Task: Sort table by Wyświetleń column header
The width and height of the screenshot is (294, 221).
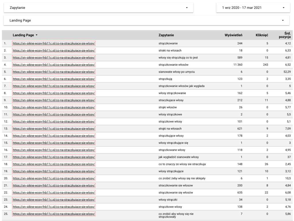Action: click(233, 35)
